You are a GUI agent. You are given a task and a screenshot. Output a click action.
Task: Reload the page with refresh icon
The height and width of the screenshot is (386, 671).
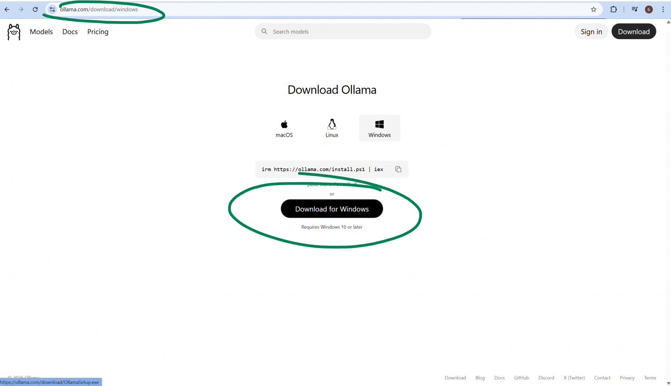[x=35, y=9]
